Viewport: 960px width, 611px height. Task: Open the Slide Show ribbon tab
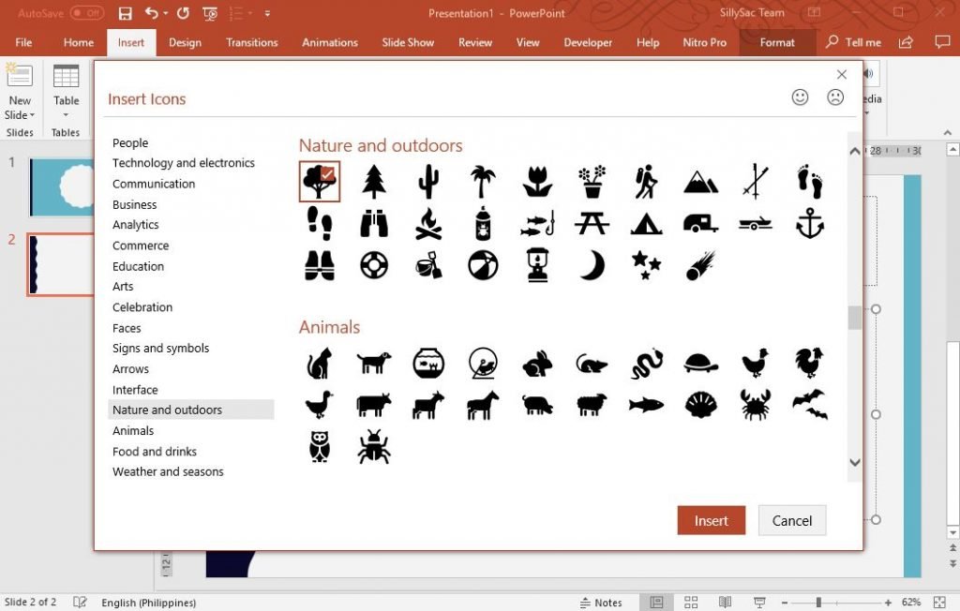pos(408,42)
